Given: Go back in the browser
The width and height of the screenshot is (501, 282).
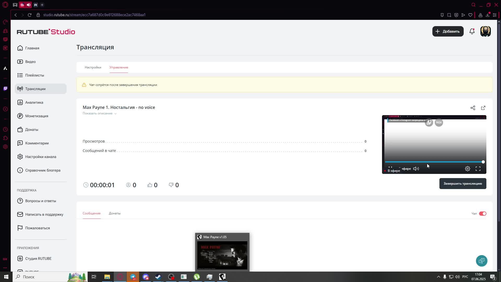Looking at the screenshot, I should tap(16, 15).
